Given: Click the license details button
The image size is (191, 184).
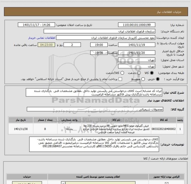Looking at the screenshot, I should [x=27, y=183].
